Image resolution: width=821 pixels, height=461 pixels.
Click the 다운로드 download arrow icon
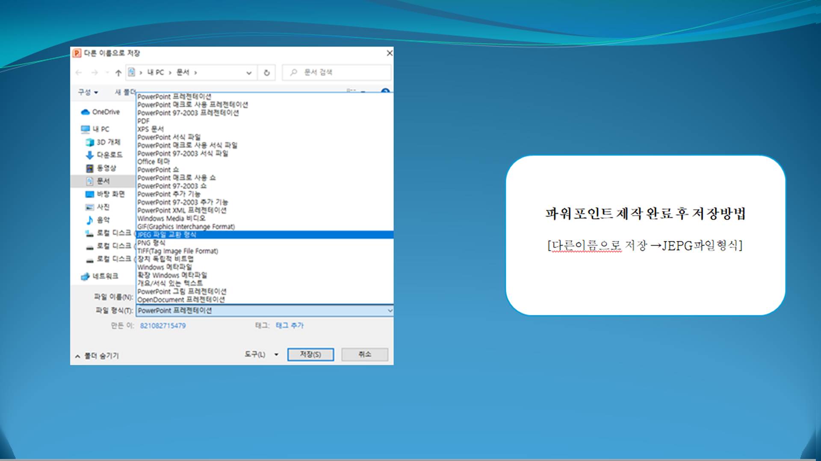89,155
